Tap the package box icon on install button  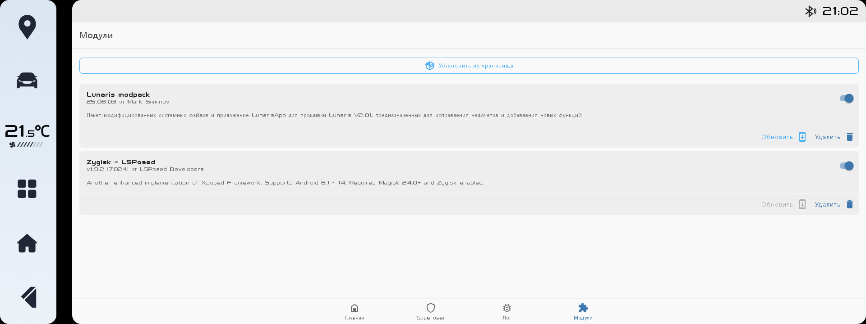coord(429,66)
